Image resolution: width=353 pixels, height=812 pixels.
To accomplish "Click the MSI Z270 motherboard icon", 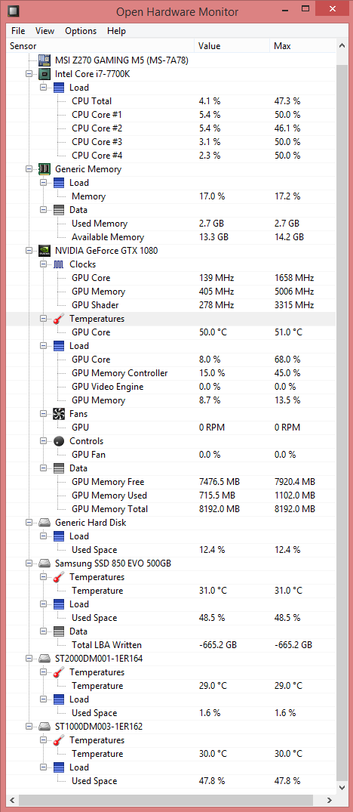I will pos(45,60).
